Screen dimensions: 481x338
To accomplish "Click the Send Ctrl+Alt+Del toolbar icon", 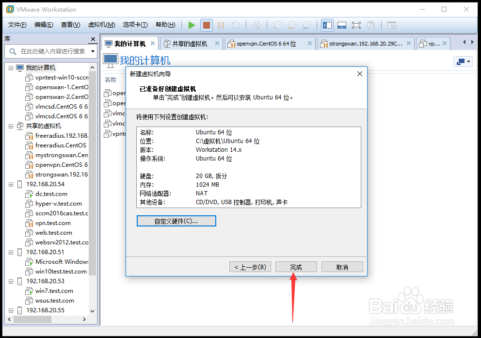I will point(257,25).
